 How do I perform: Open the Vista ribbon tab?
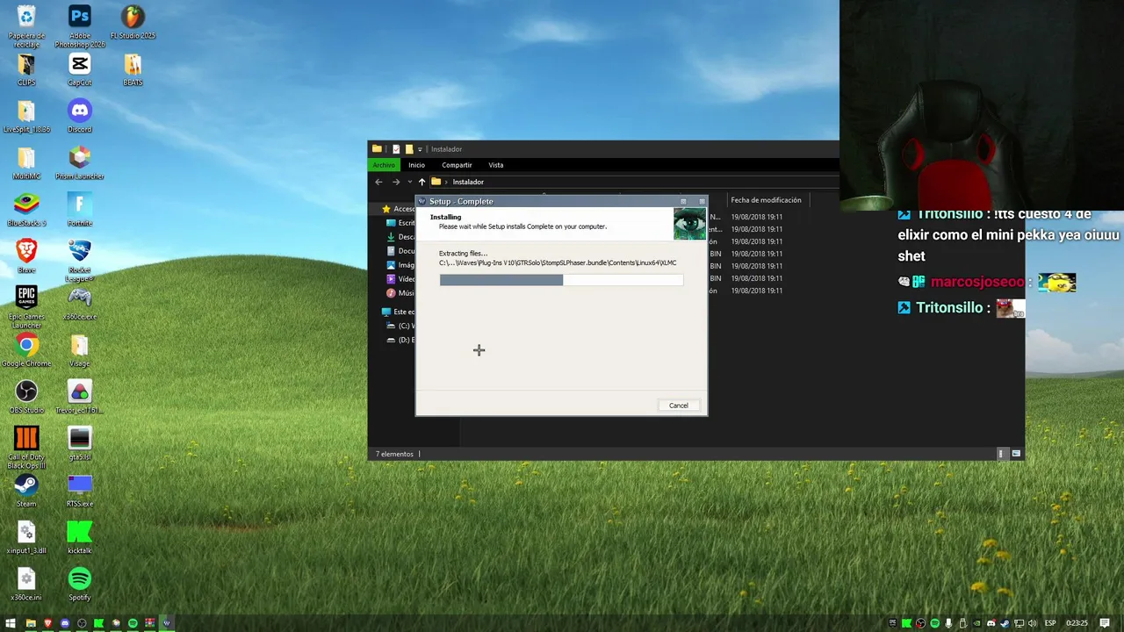(496, 165)
